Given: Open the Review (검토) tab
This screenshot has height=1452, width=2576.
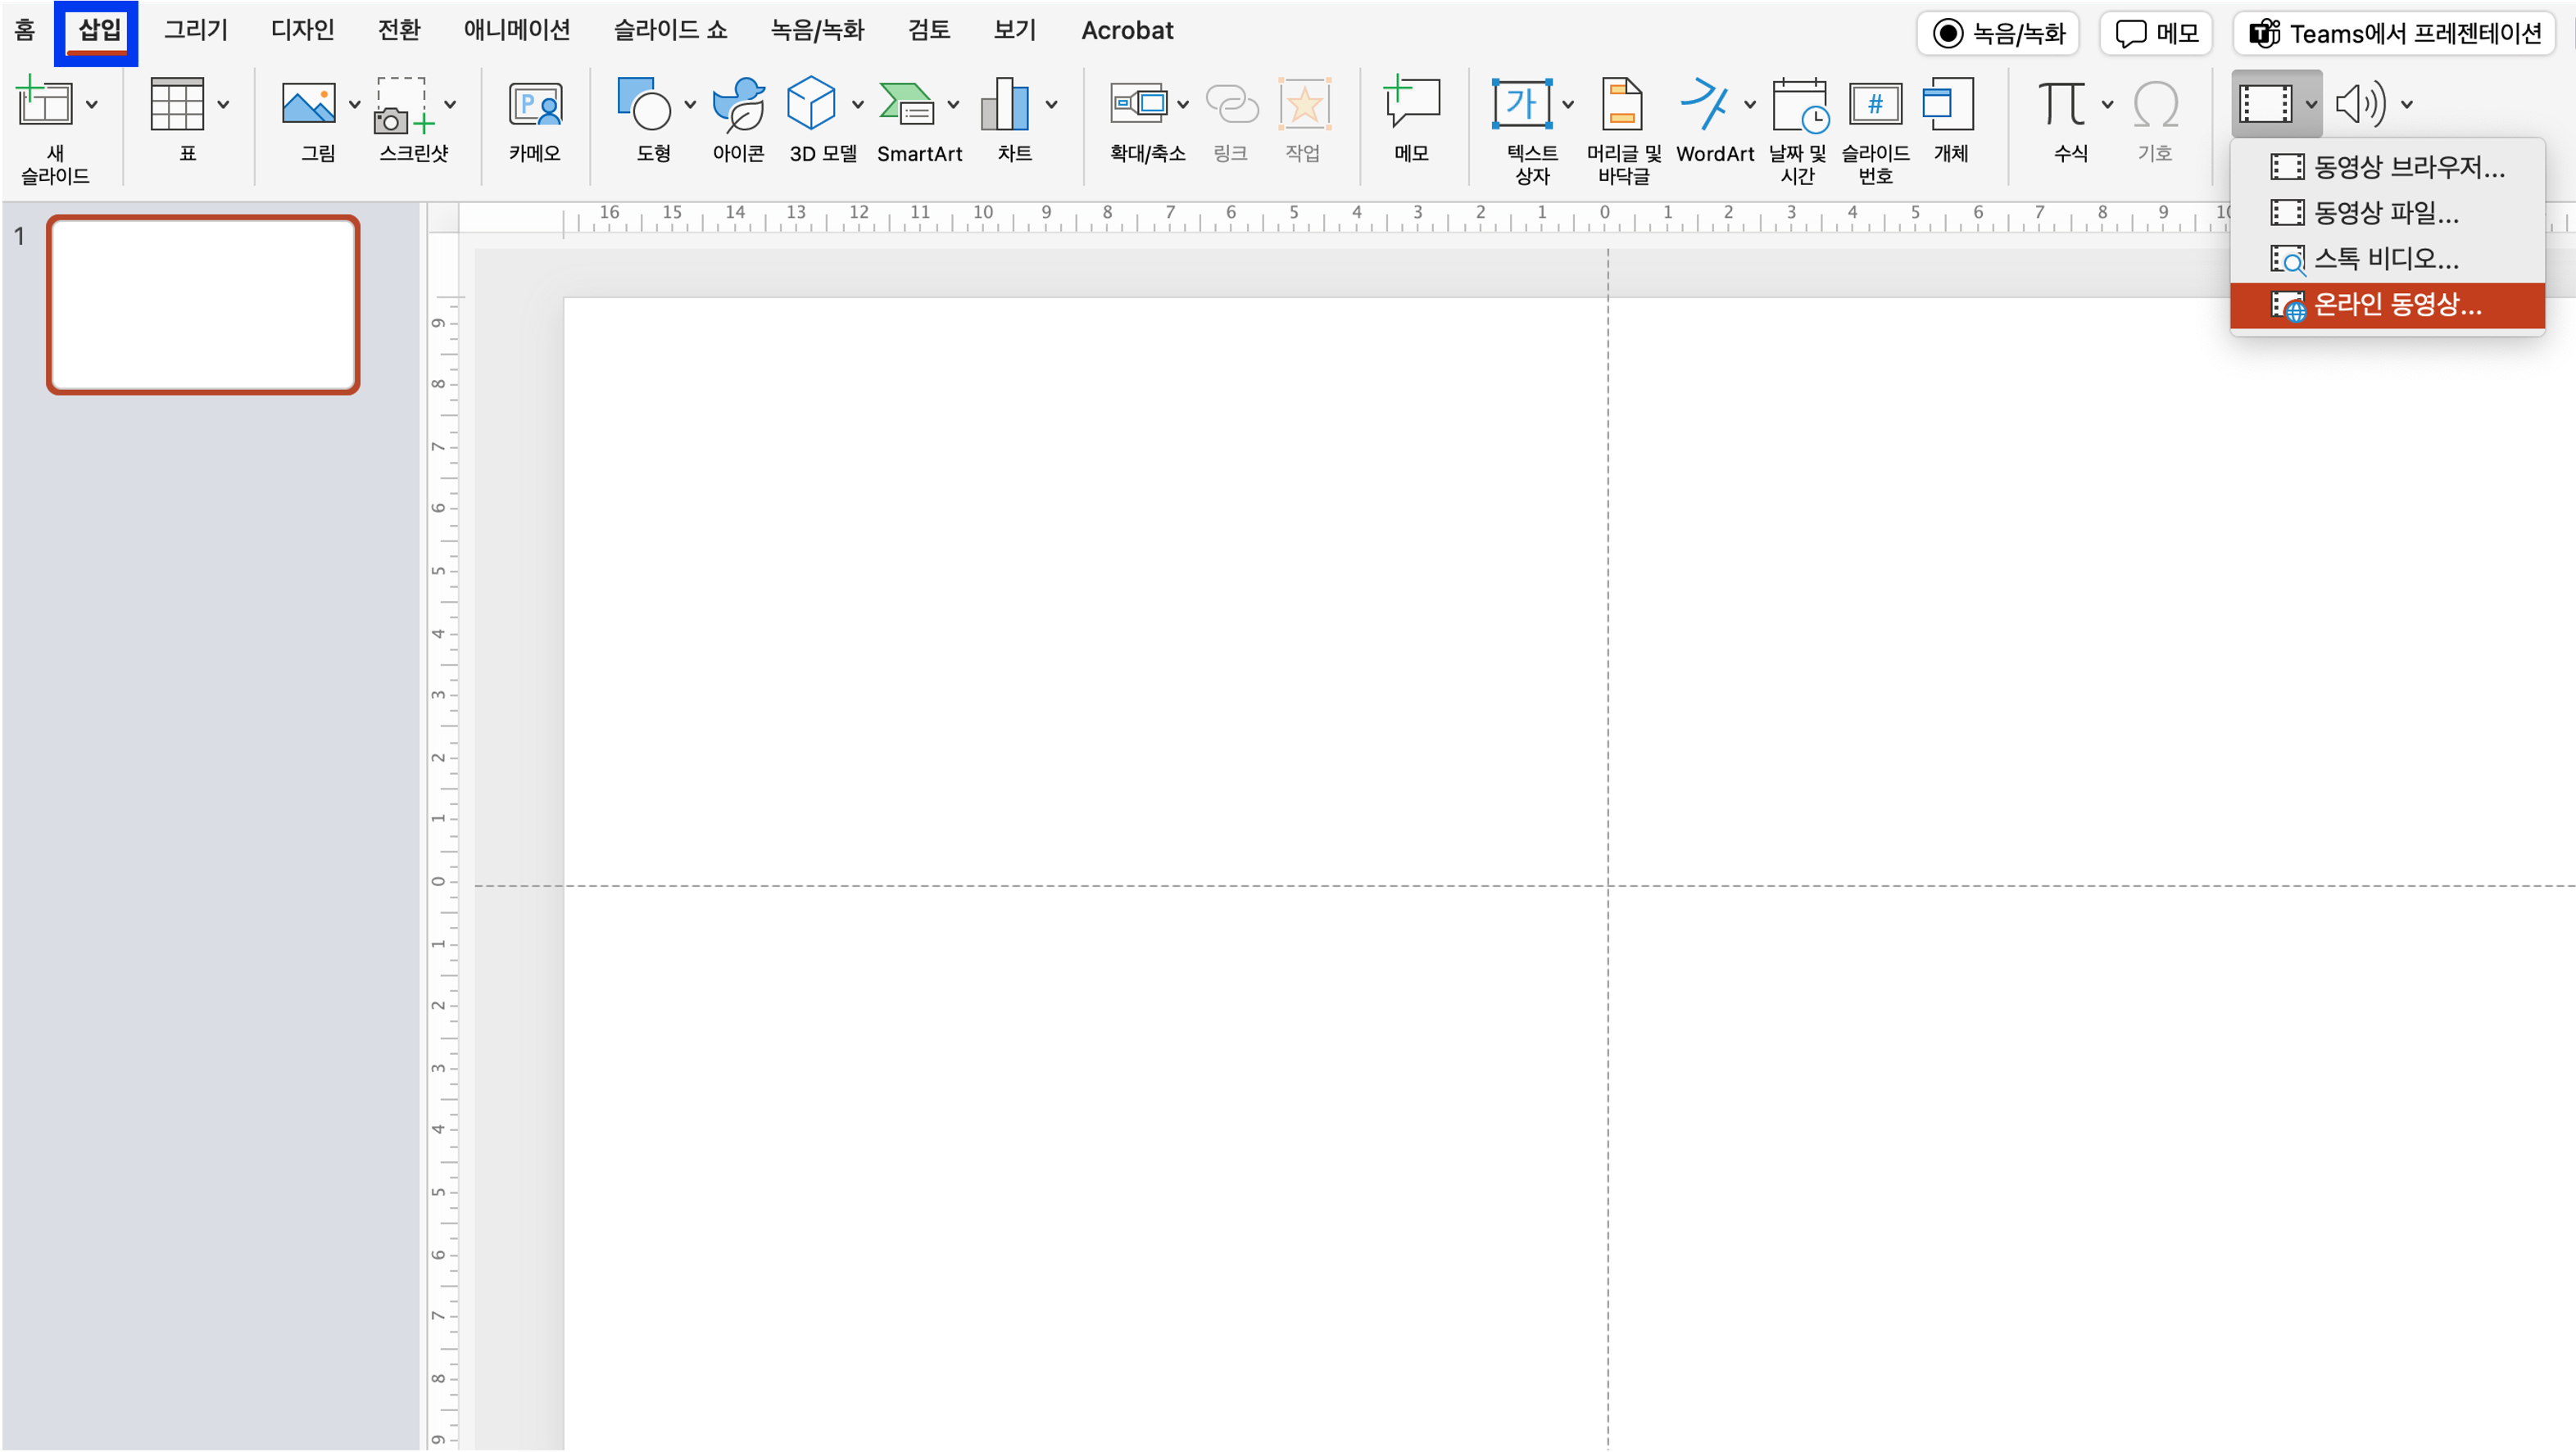Looking at the screenshot, I should point(929,31).
